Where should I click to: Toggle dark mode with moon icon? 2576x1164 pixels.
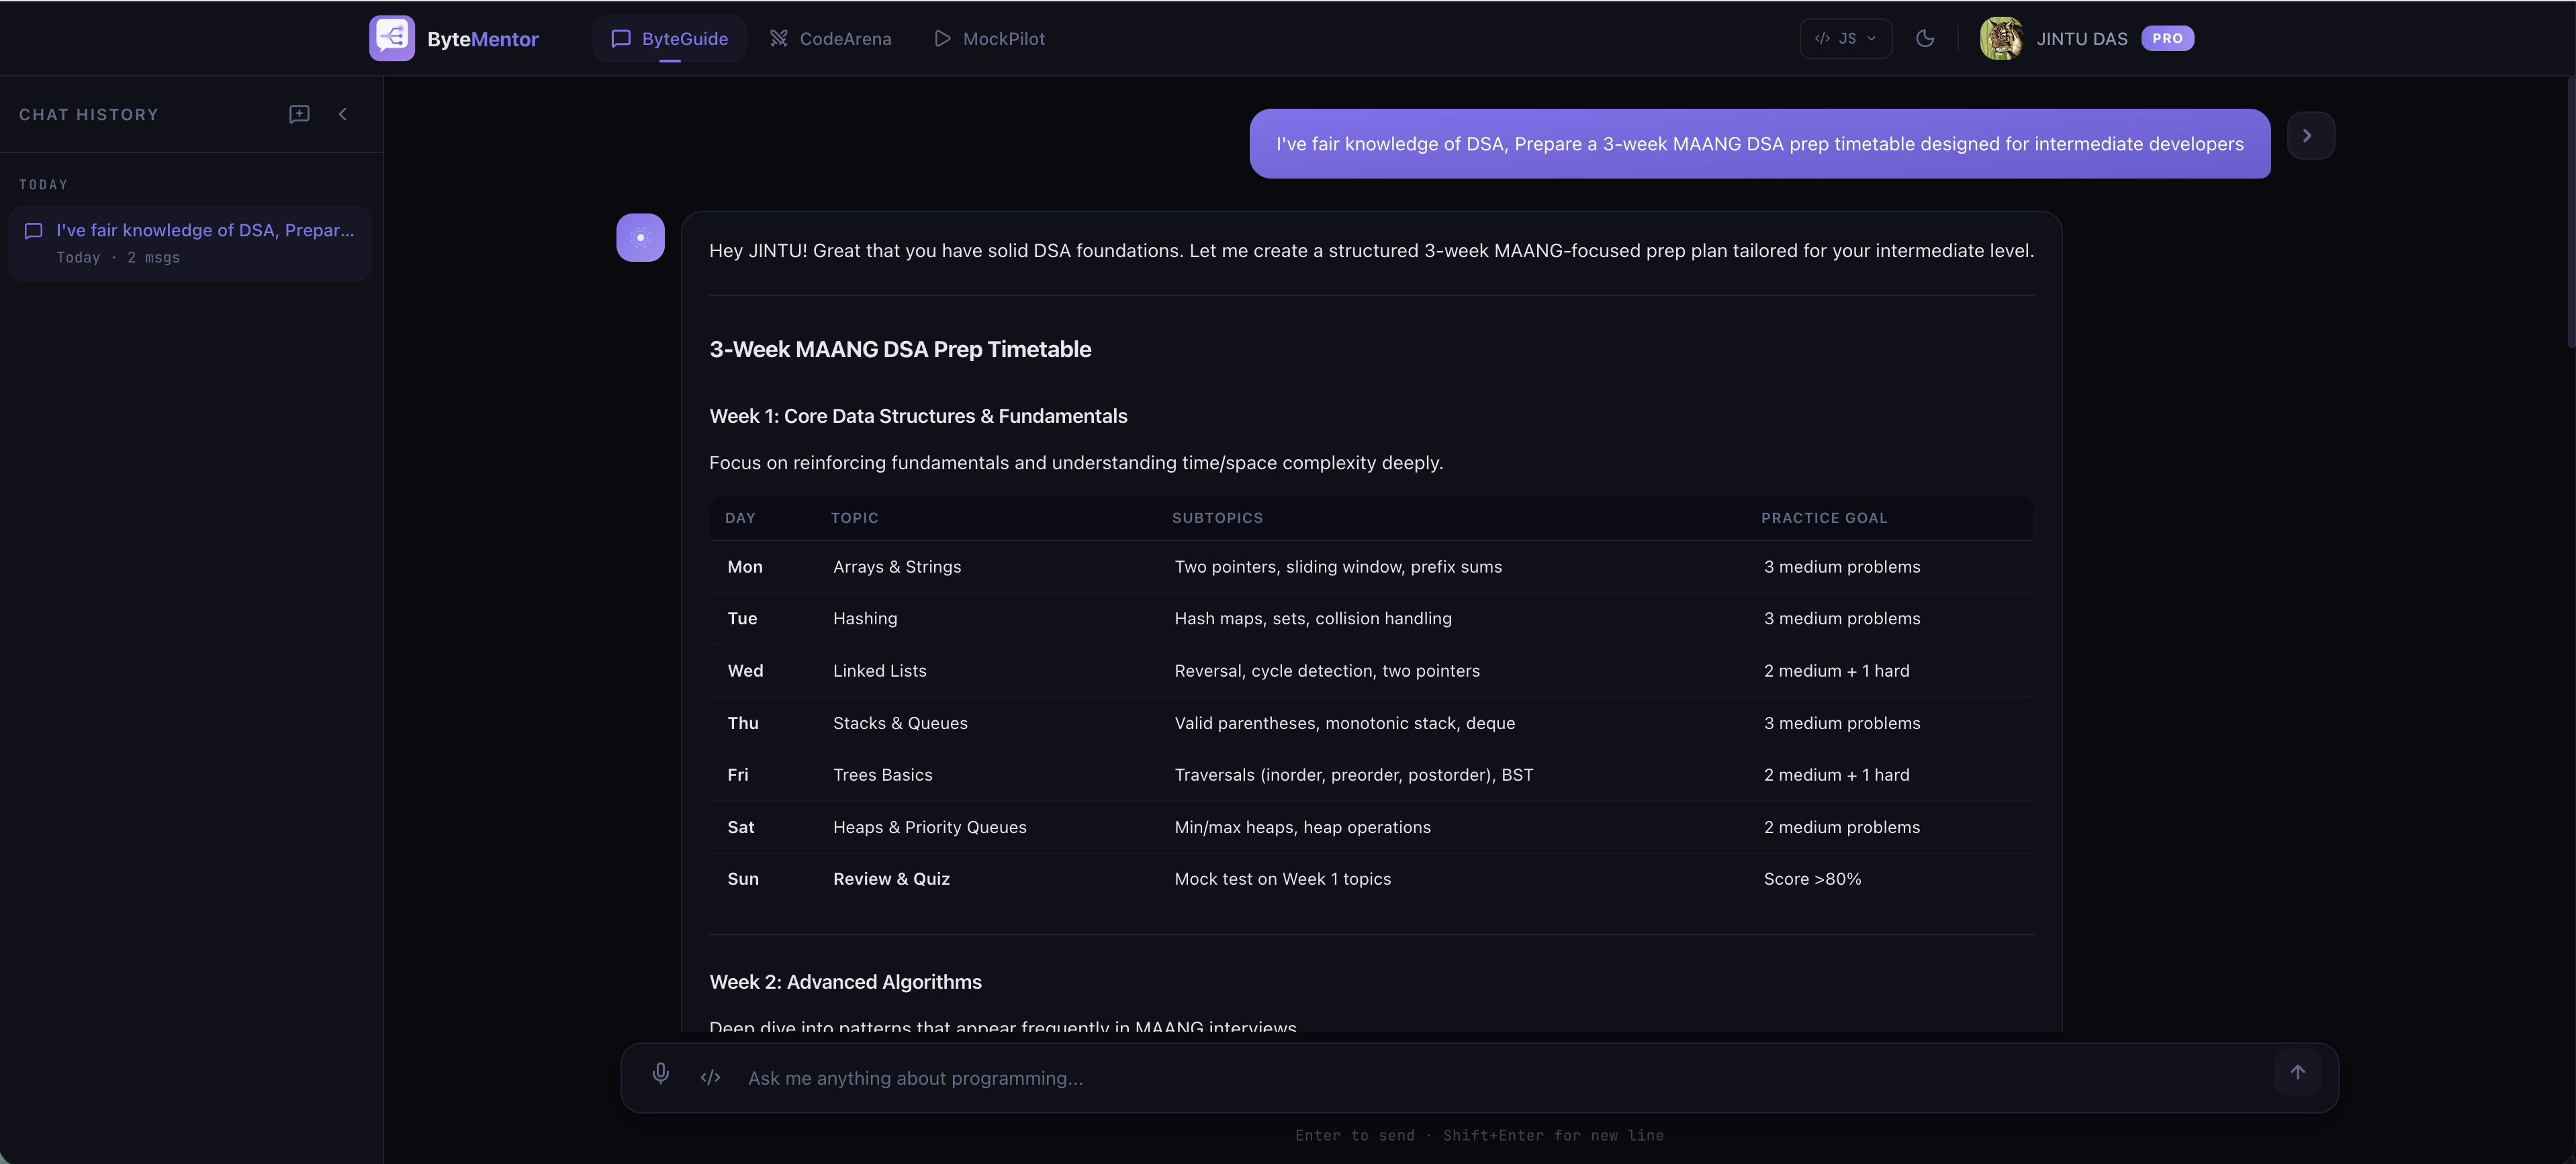[x=1924, y=38]
